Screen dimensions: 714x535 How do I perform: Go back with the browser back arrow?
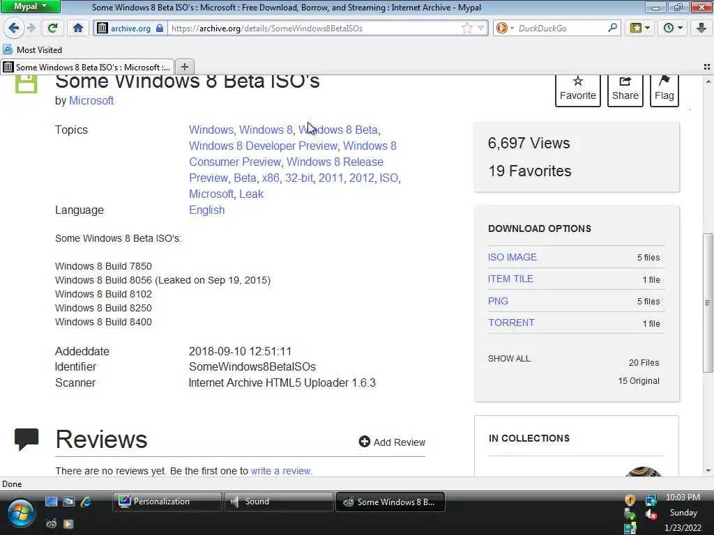14,28
